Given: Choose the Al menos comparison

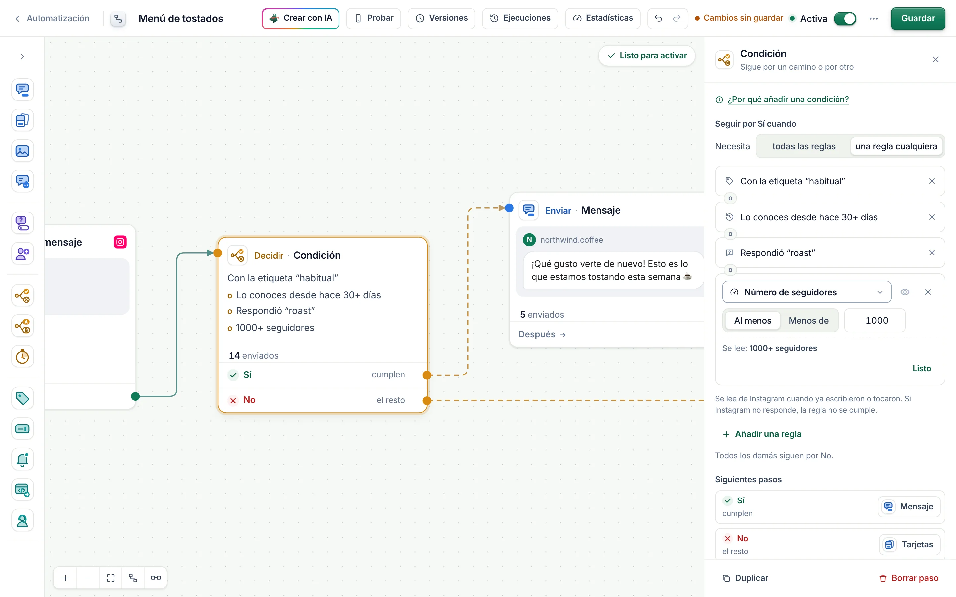Looking at the screenshot, I should point(753,321).
